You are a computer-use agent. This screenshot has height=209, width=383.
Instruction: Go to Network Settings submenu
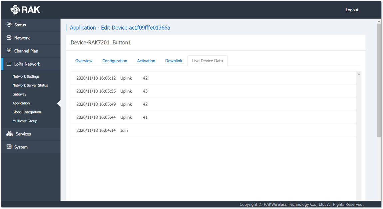pos(26,77)
